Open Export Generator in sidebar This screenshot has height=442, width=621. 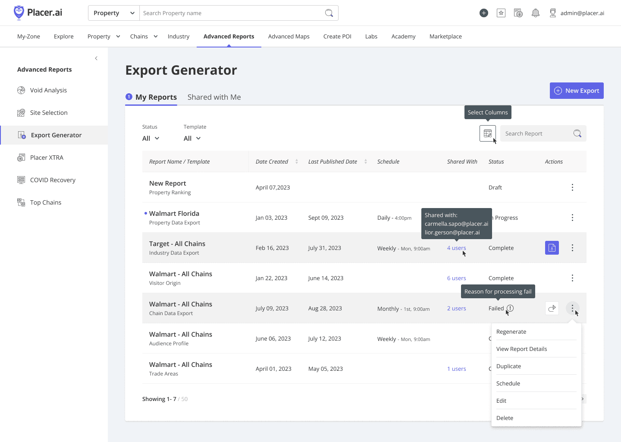click(x=54, y=135)
